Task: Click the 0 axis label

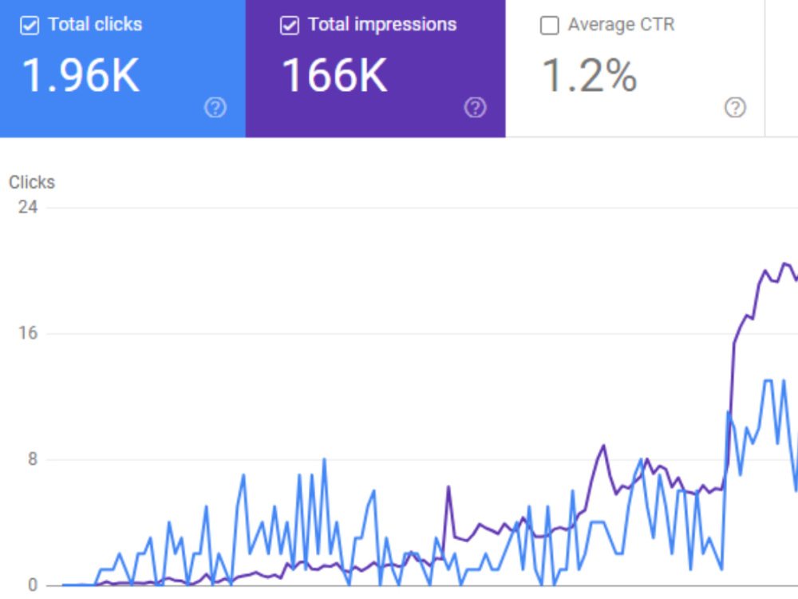Action: [33, 585]
